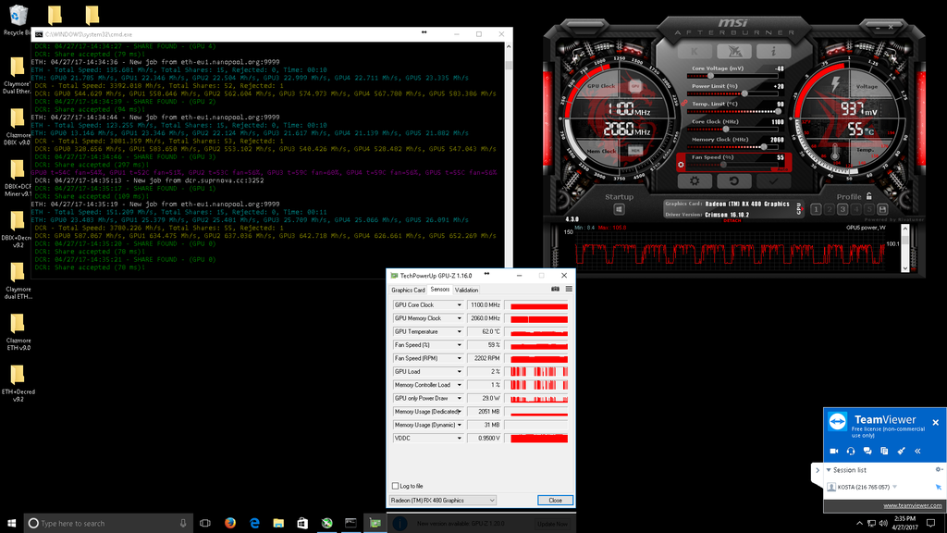Open Session list settings gear in TeamViewer

pyautogui.click(x=939, y=469)
